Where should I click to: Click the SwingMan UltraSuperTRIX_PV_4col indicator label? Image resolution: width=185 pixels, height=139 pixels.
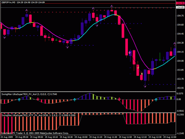[x=29, y=94]
